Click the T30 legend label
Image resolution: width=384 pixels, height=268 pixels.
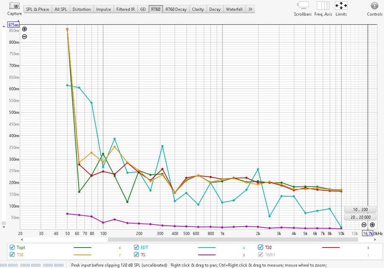click(20, 255)
